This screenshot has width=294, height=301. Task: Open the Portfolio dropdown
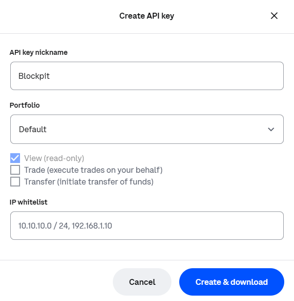click(147, 129)
